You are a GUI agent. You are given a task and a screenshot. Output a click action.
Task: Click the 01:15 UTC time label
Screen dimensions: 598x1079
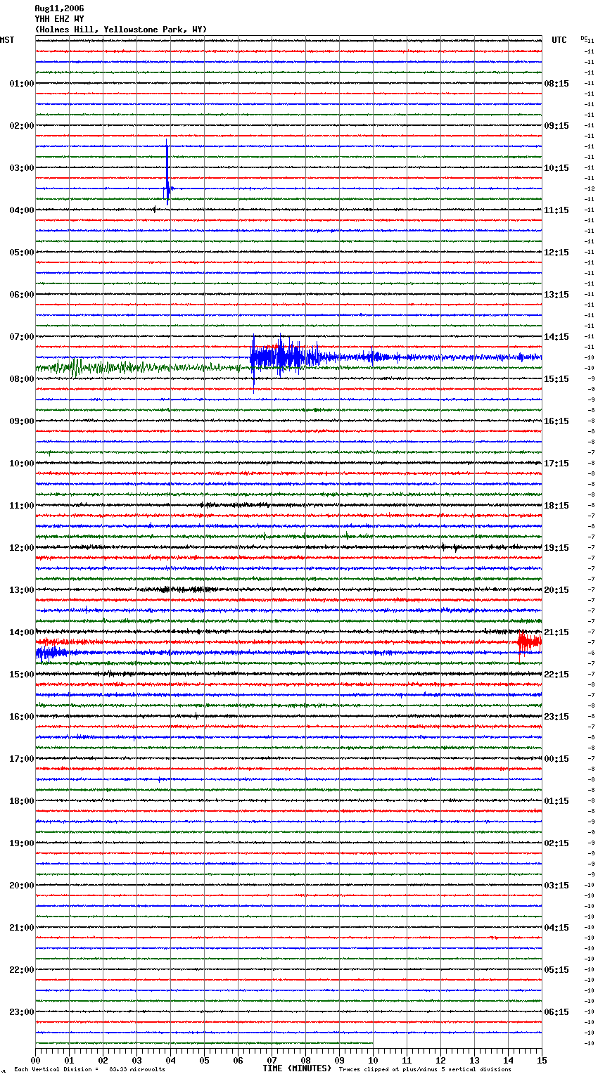pyautogui.click(x=556, y=801)
